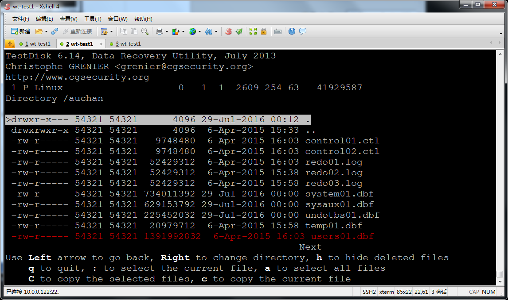Expand the color scheme dropdown arrow
This screenshot has height=300, width=508.
184,32
